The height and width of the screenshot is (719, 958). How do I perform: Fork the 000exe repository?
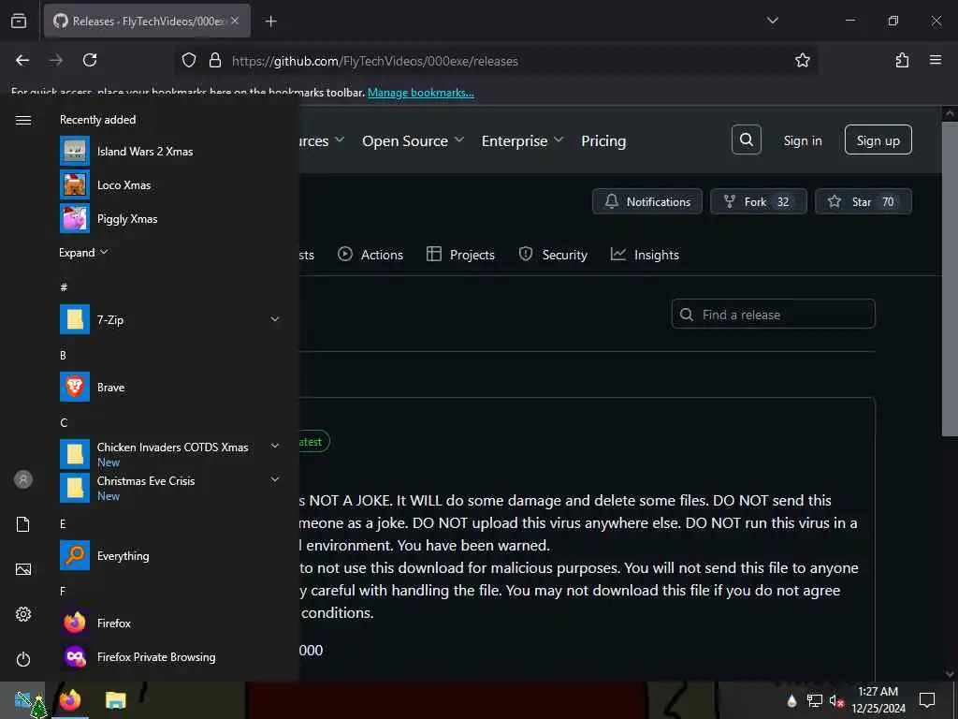point(758,202)
